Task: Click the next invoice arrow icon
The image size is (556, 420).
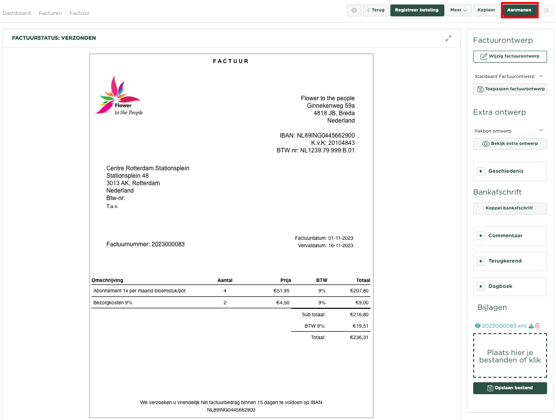Action: coord(546,10)
